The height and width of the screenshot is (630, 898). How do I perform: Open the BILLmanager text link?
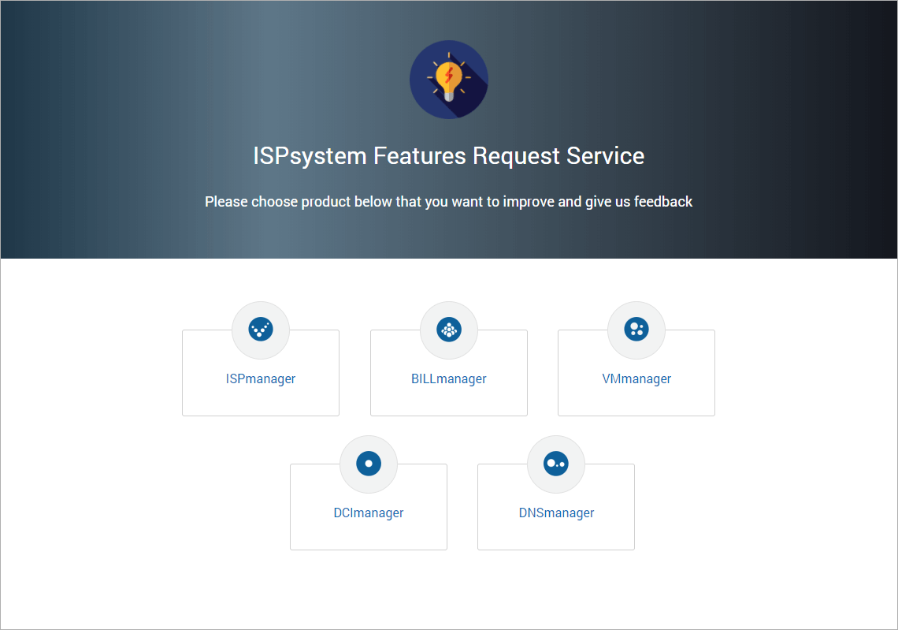click(449, 379)
